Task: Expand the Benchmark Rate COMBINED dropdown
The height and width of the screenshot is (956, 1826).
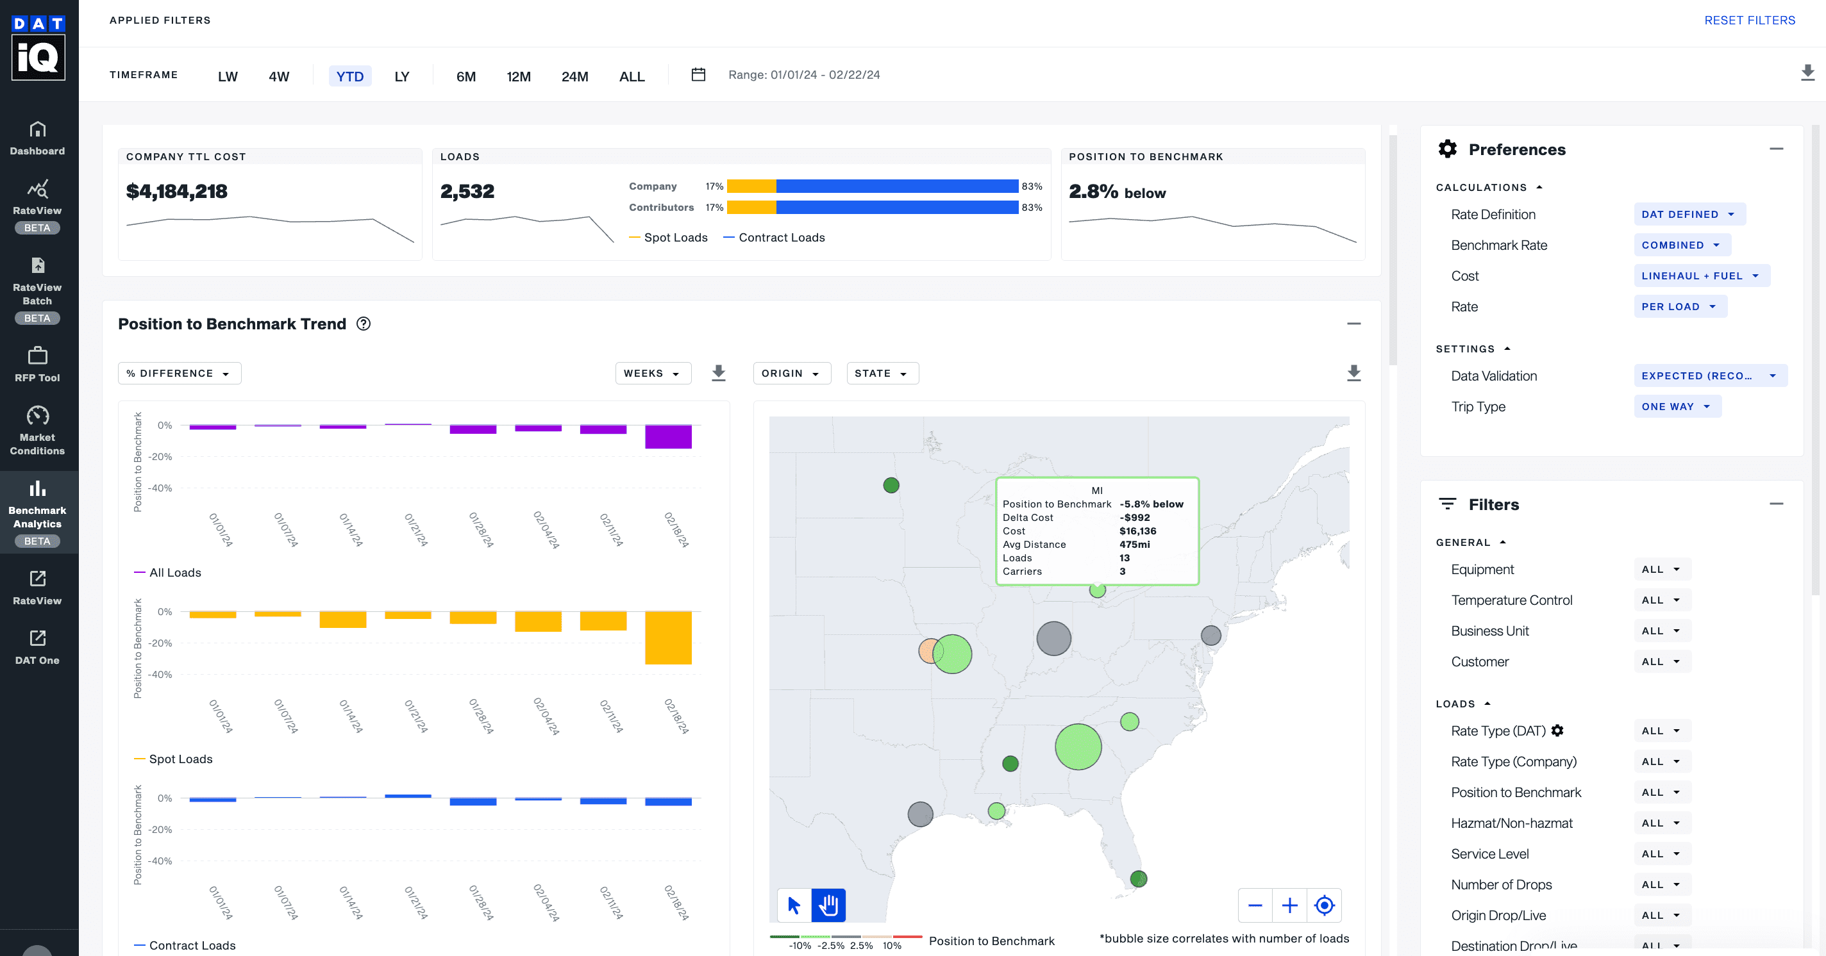Action: (x=1681, y=245)
